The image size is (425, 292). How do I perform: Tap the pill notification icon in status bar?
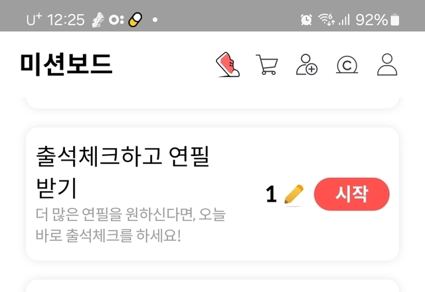(135, 19)
